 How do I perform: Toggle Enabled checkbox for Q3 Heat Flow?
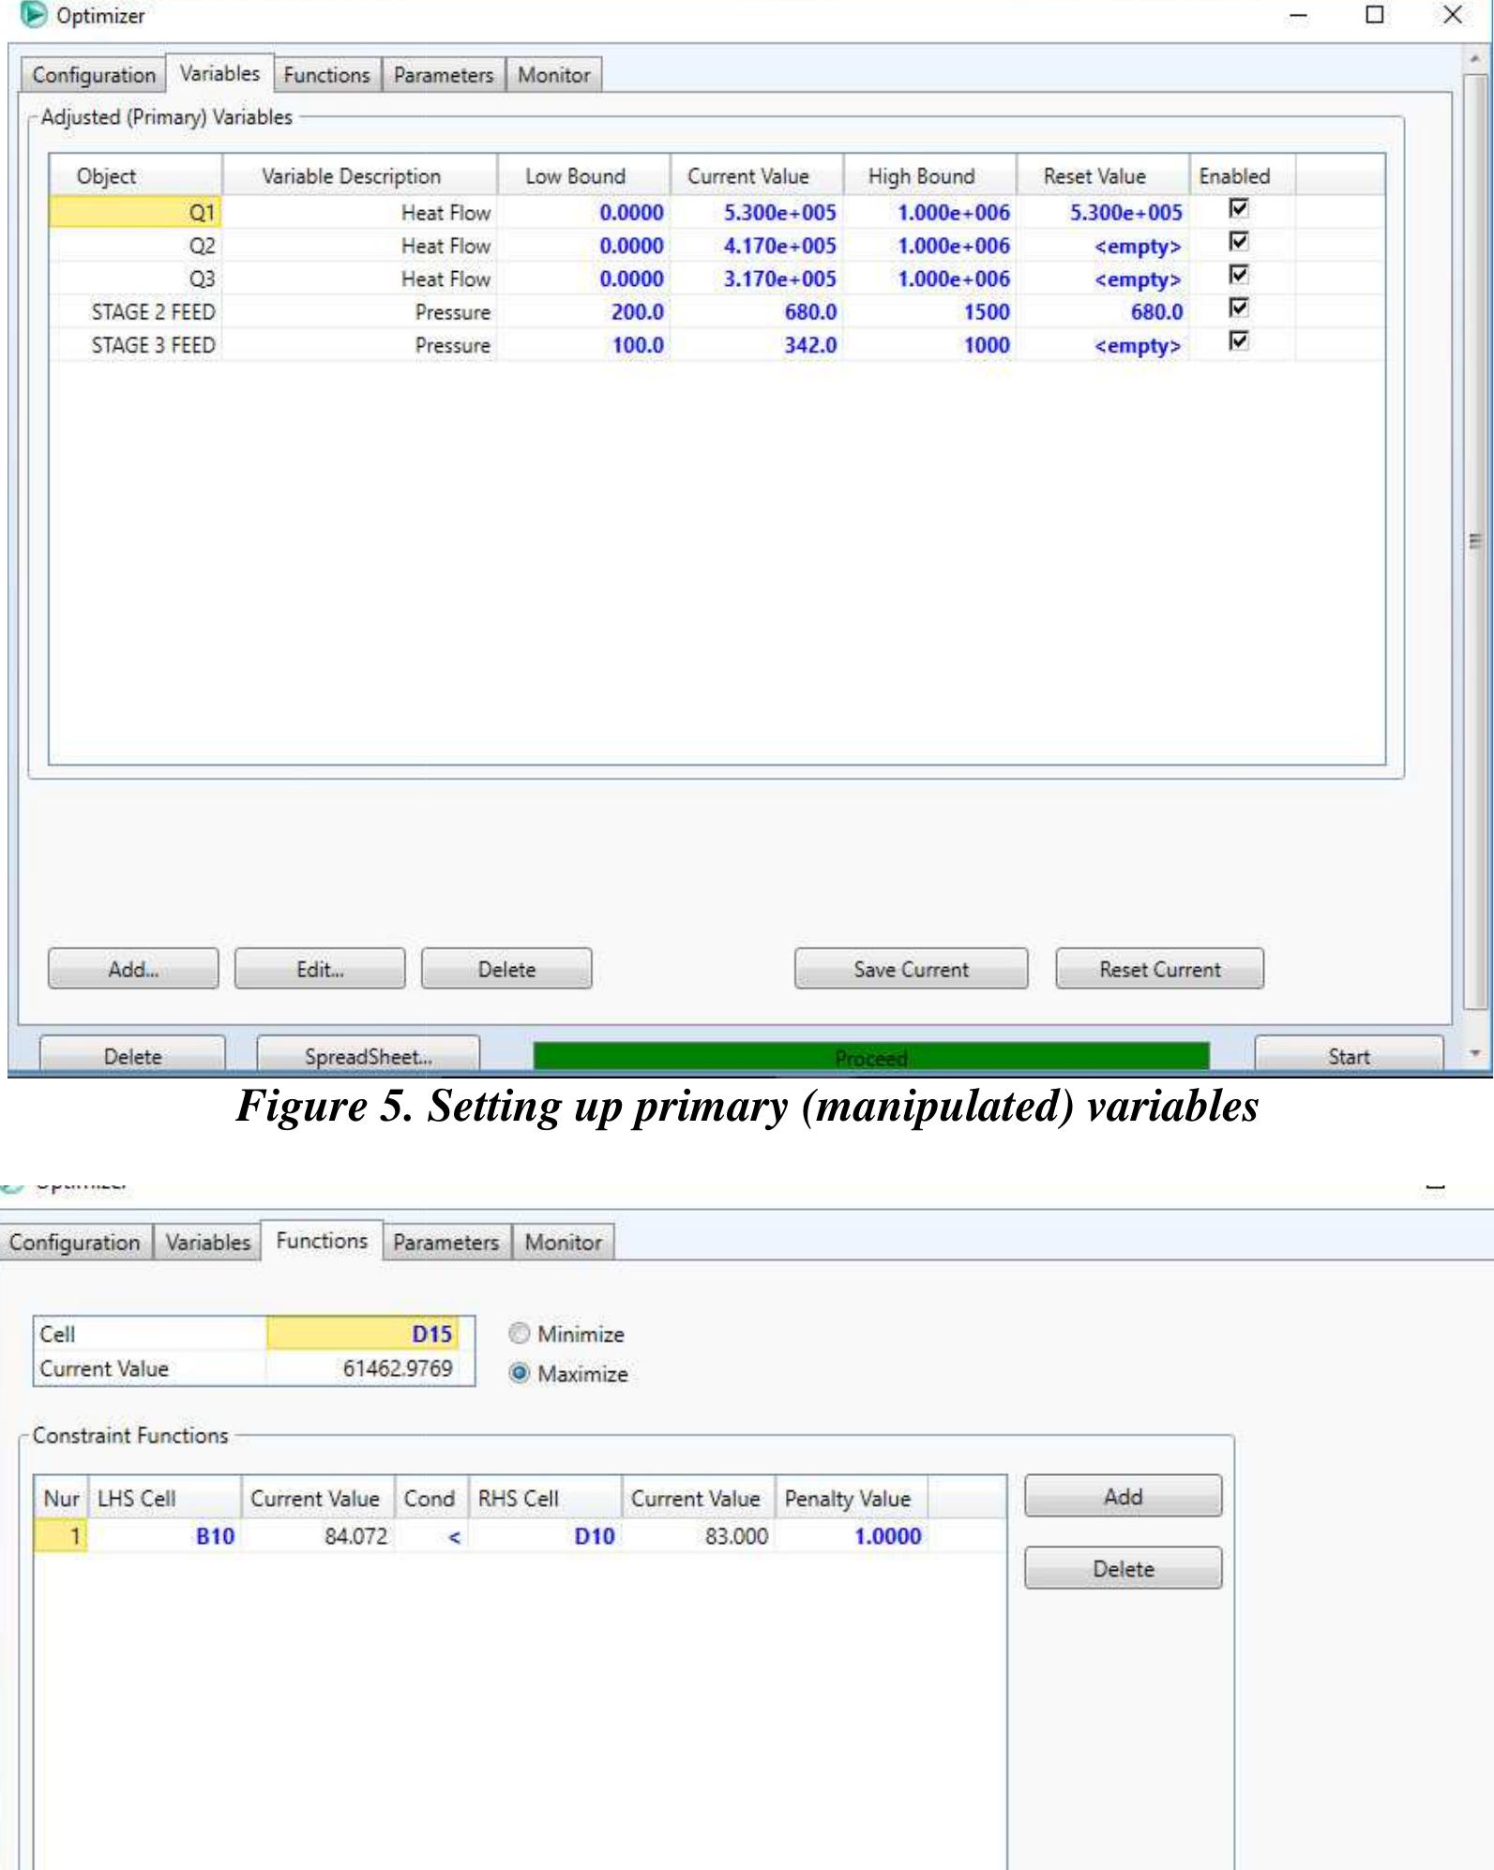[1239, 275]
